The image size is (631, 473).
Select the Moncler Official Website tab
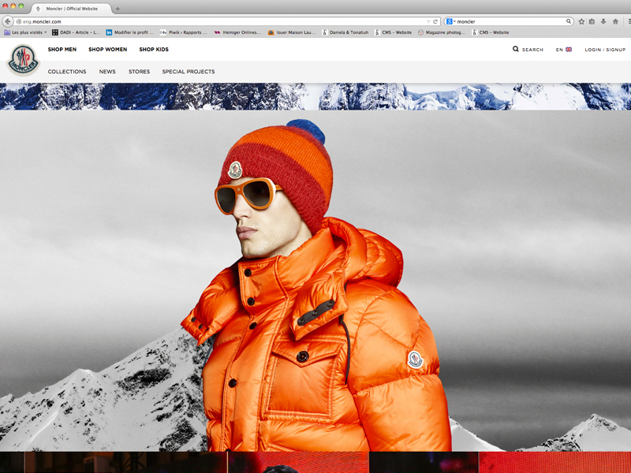72,9
